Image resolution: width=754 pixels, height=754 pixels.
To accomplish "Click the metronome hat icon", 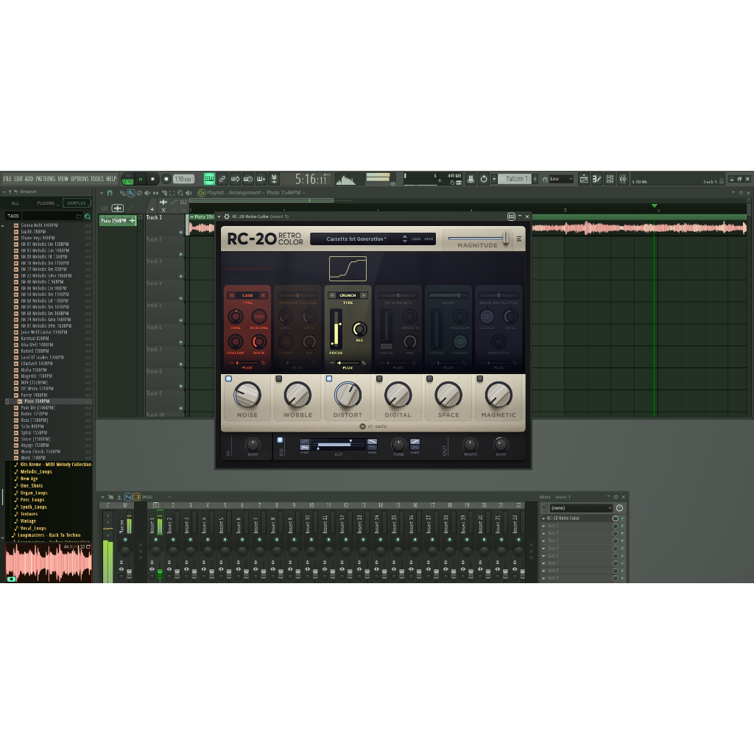I will pos(471,179).
